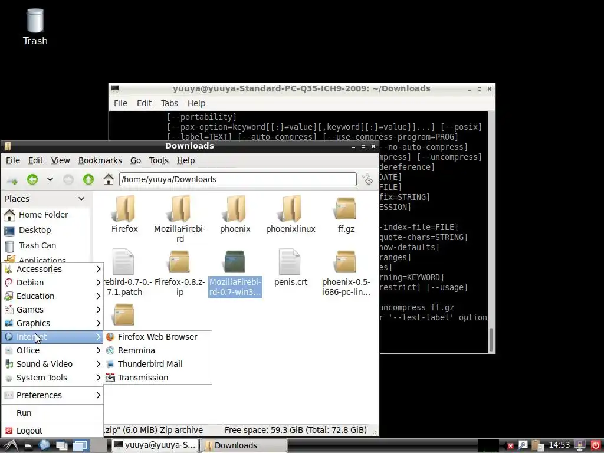Click the path field /home/yuuya/Downloads

[238, 179]
